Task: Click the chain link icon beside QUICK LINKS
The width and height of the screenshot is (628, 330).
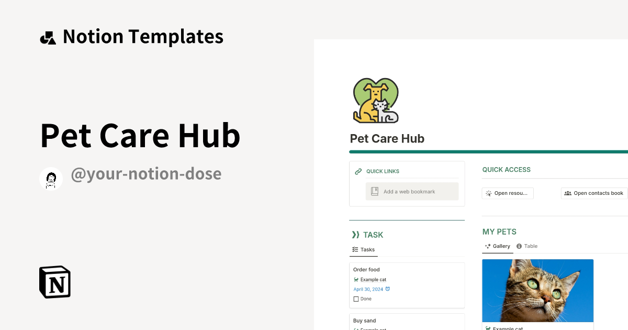Action: point(358,171)
